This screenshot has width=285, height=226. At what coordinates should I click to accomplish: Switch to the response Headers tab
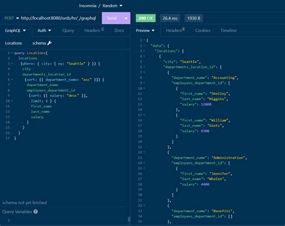coord(175,31)
